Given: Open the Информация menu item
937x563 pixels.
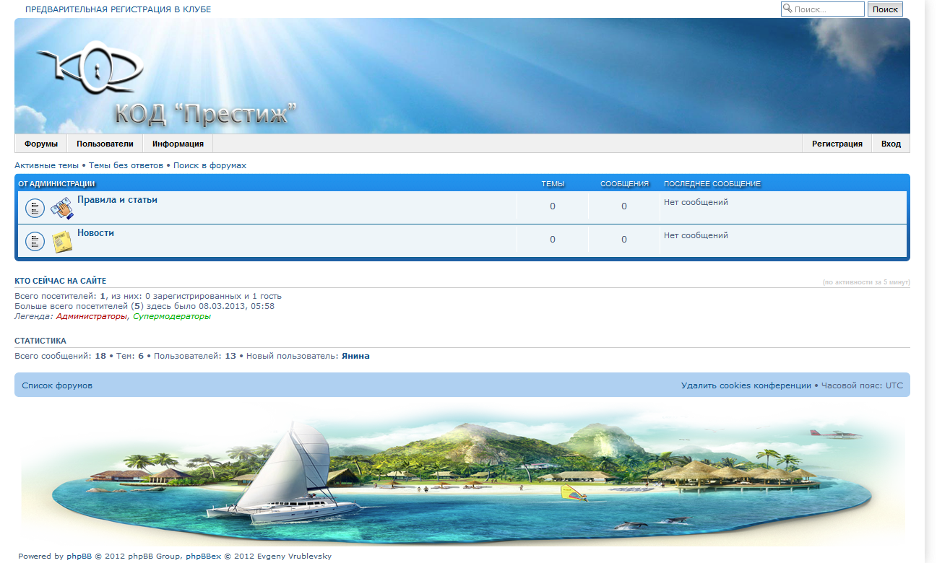Looking at the screenshot, I should tap(178, 144).
